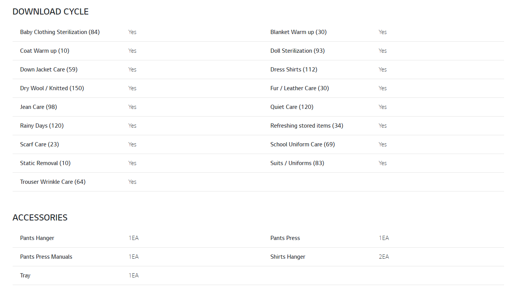Viewport: 514px width, 295px height.
Task: Click the 2EA value for Shirts Hanger
Action: 384,257
